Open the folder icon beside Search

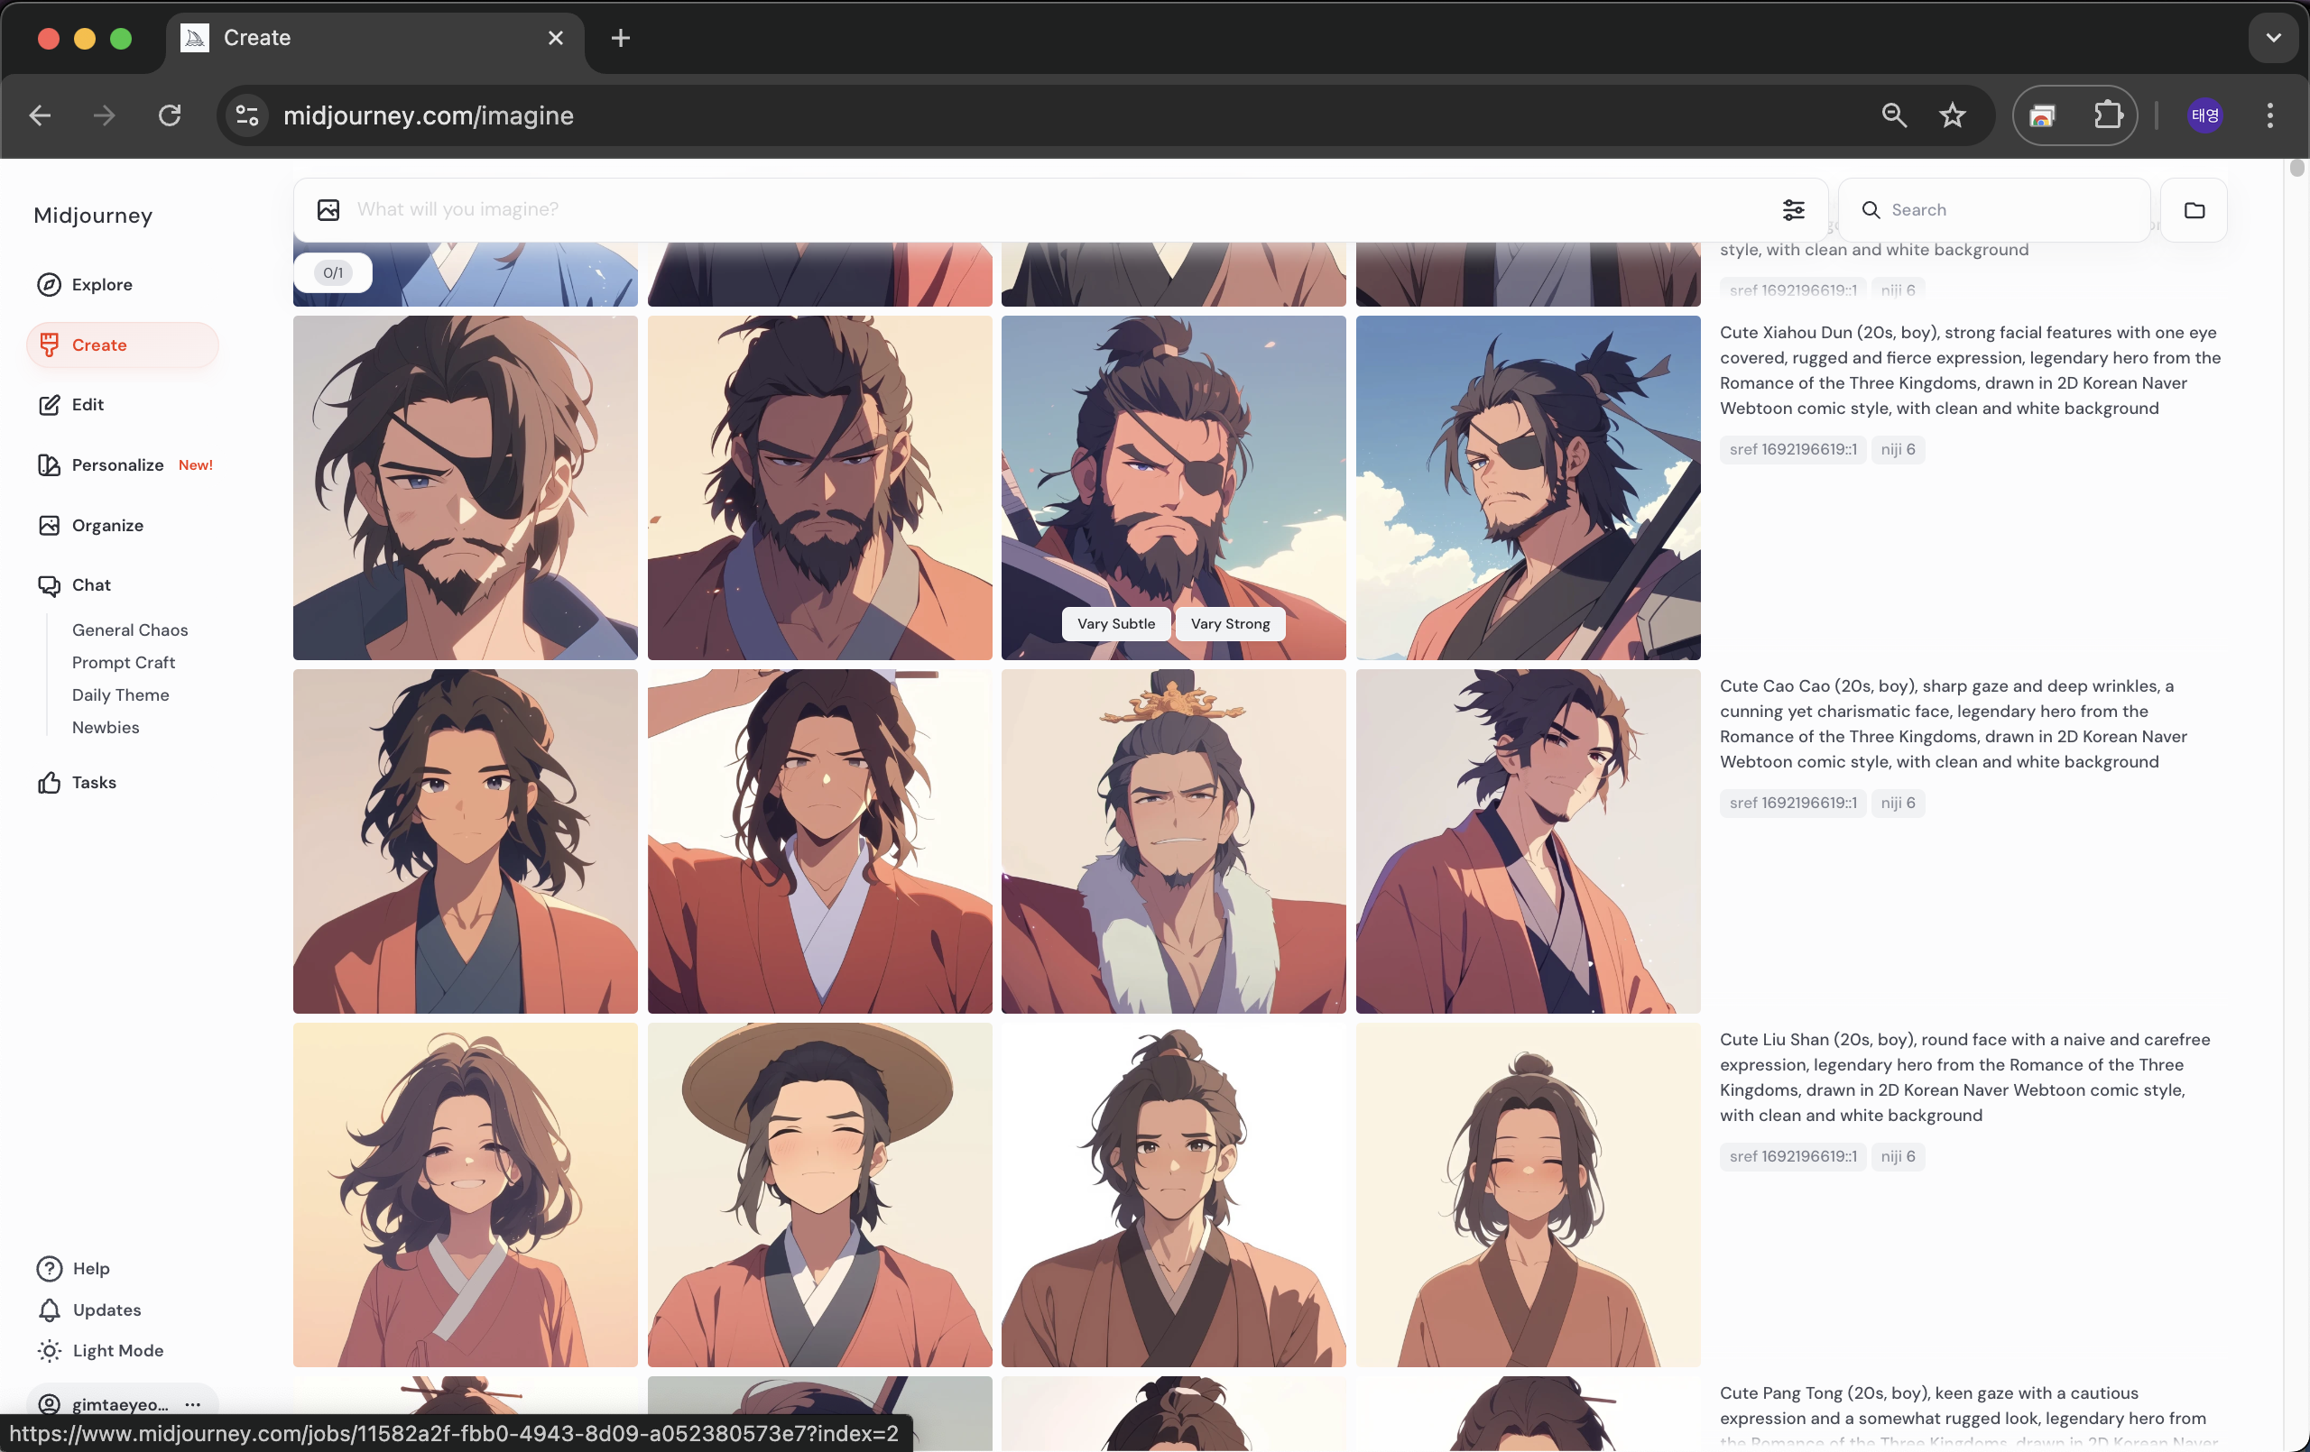tap(2194, 210)
